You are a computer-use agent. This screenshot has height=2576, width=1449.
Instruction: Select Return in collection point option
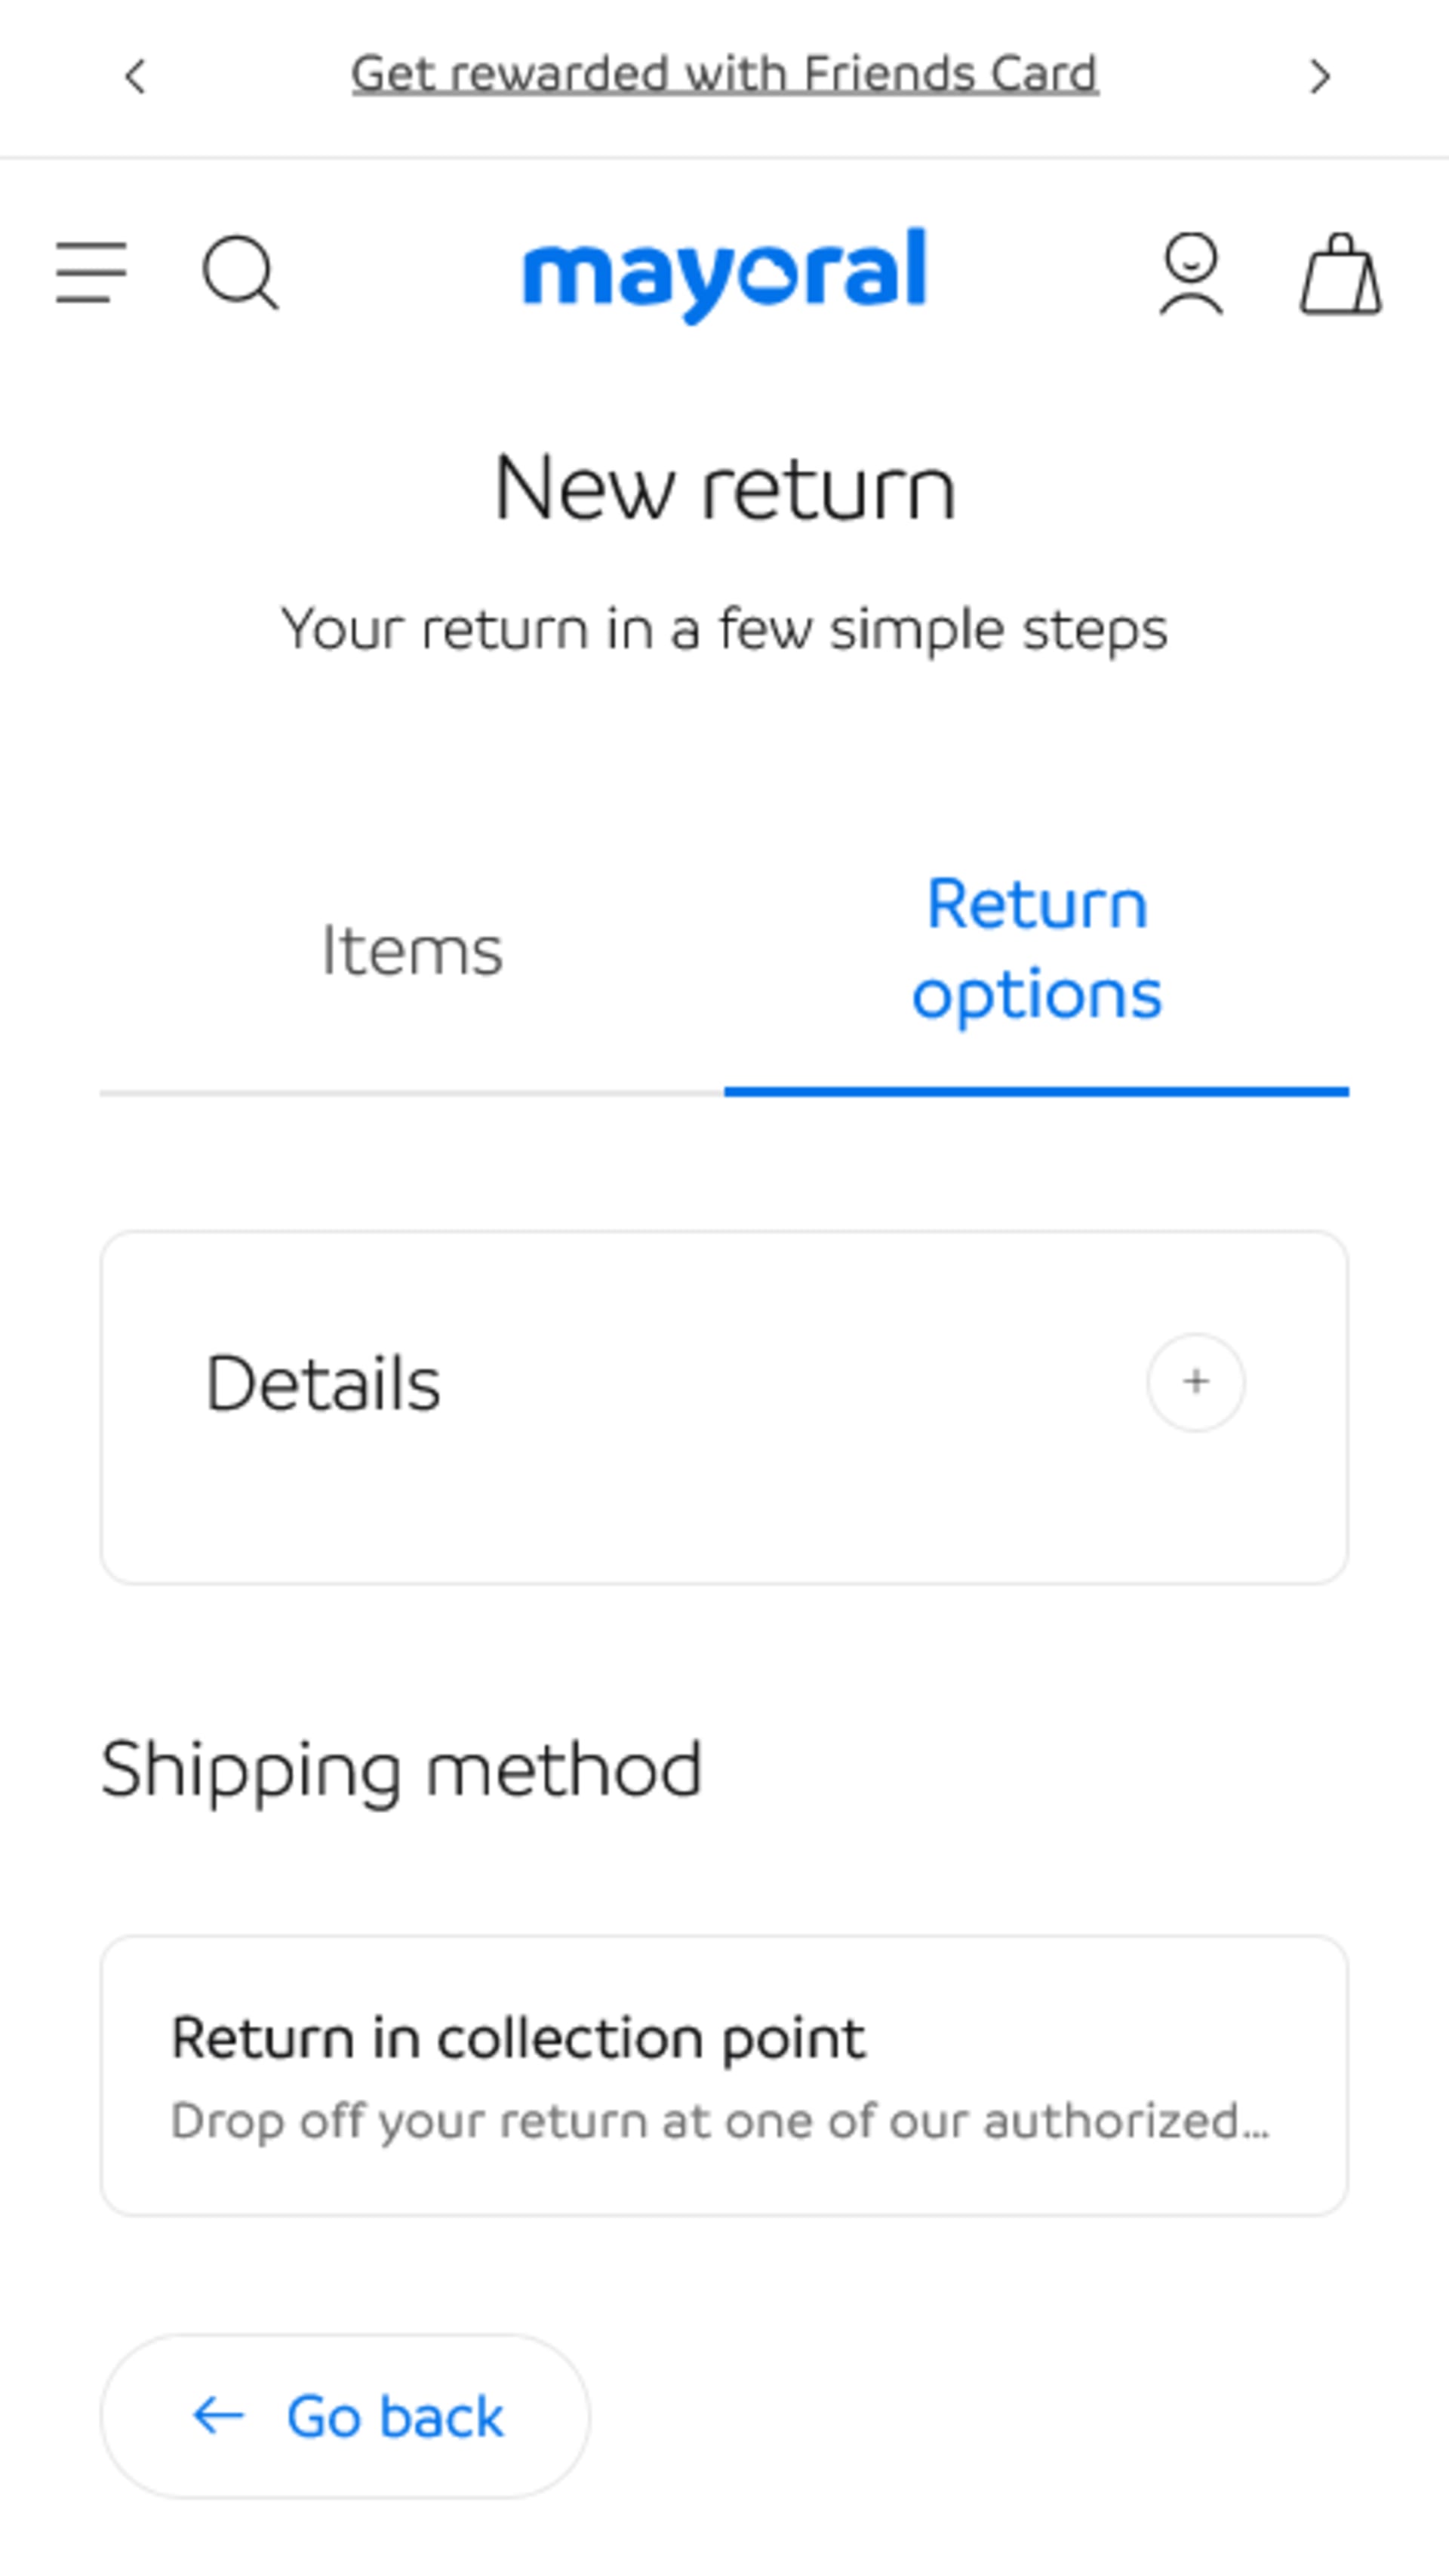pos(724,2076)
